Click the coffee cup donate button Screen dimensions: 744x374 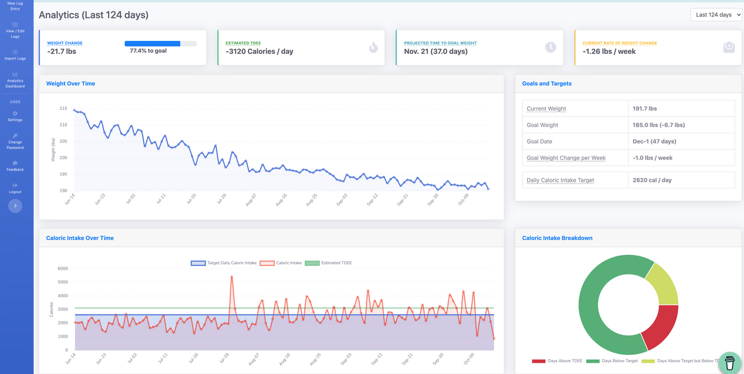coord(730,362)
